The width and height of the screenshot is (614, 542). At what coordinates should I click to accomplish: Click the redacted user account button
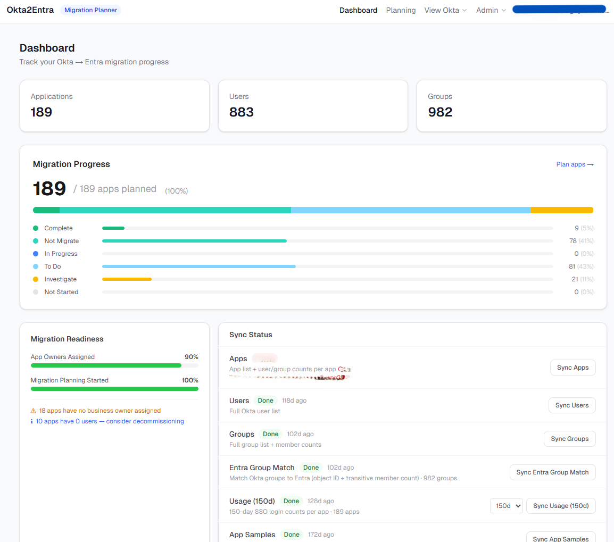559,10
